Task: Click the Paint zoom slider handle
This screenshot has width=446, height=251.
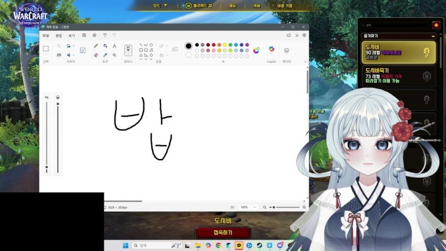Action: [x=273, y=208]
